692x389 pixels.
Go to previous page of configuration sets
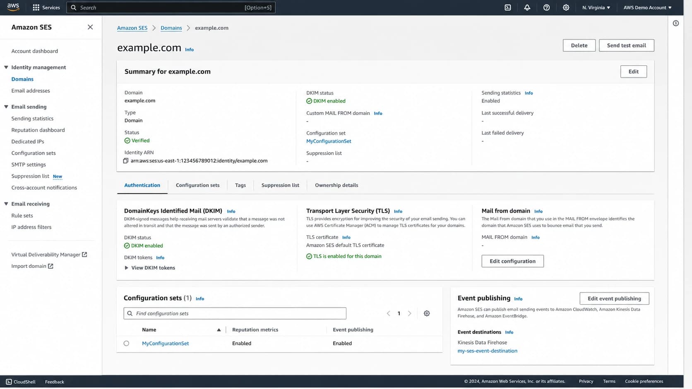(x=388, y=313)
